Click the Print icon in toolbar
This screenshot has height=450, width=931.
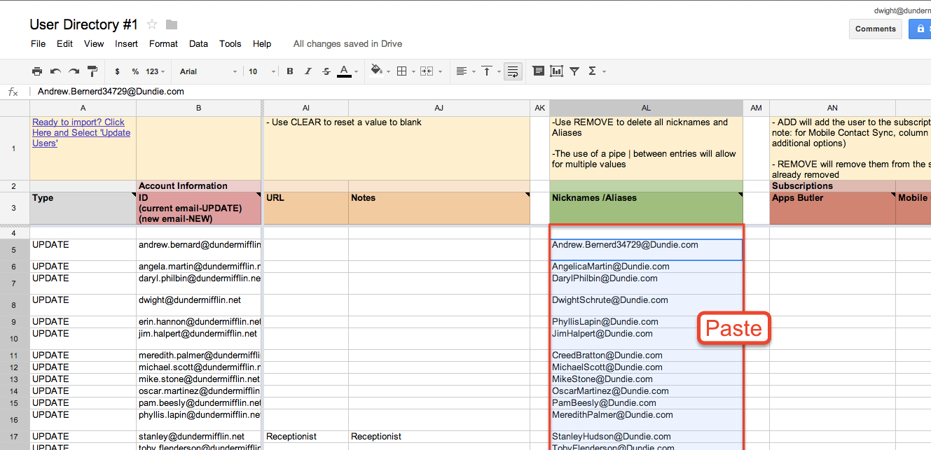[x=37, y=71]
